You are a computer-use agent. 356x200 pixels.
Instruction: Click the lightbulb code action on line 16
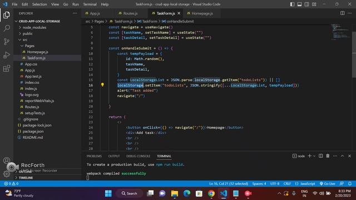click(x=102, y=85)
